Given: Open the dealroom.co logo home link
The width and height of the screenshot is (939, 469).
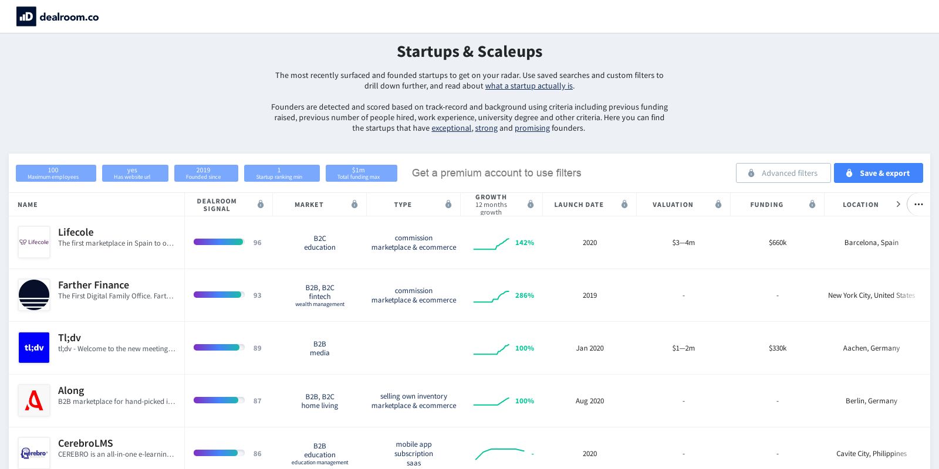Looking at the screenshot, I should point(58,16).
